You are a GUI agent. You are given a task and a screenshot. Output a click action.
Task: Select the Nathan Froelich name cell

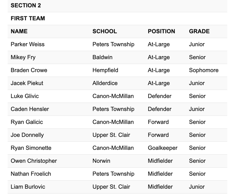(31, 174)
